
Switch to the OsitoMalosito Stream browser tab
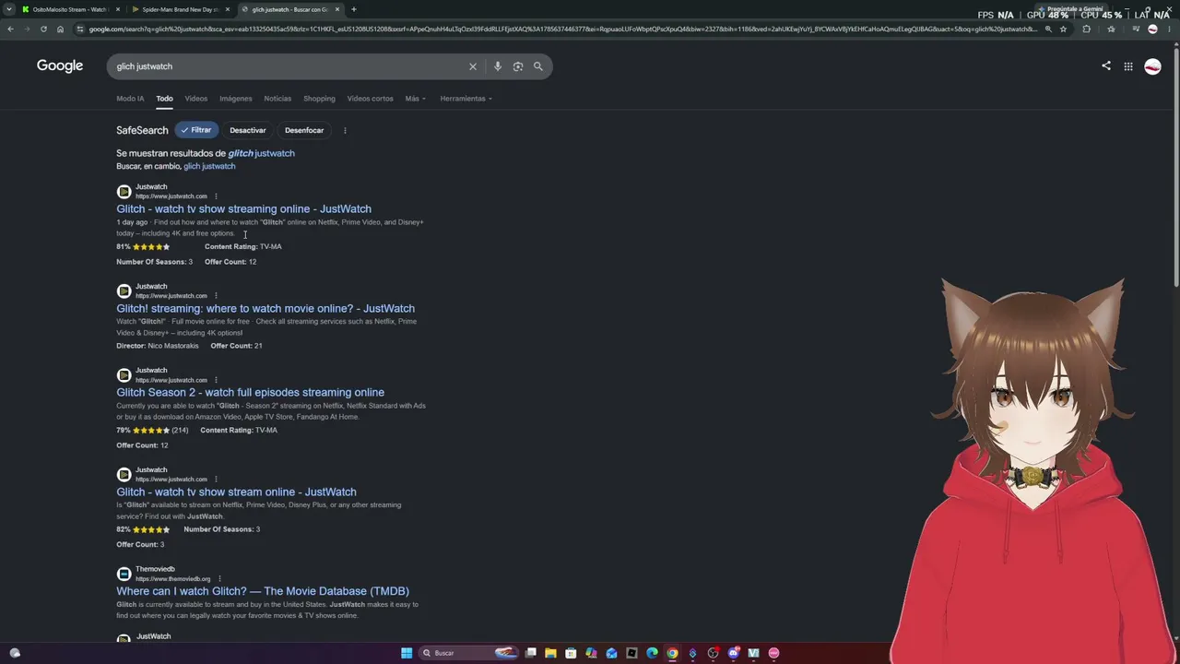pyautogui.click(x=70, y=9)
